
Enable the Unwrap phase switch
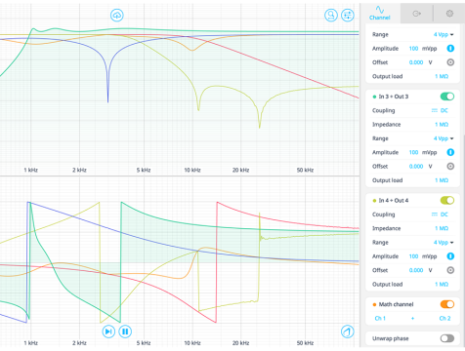click(x=447, y=338)
